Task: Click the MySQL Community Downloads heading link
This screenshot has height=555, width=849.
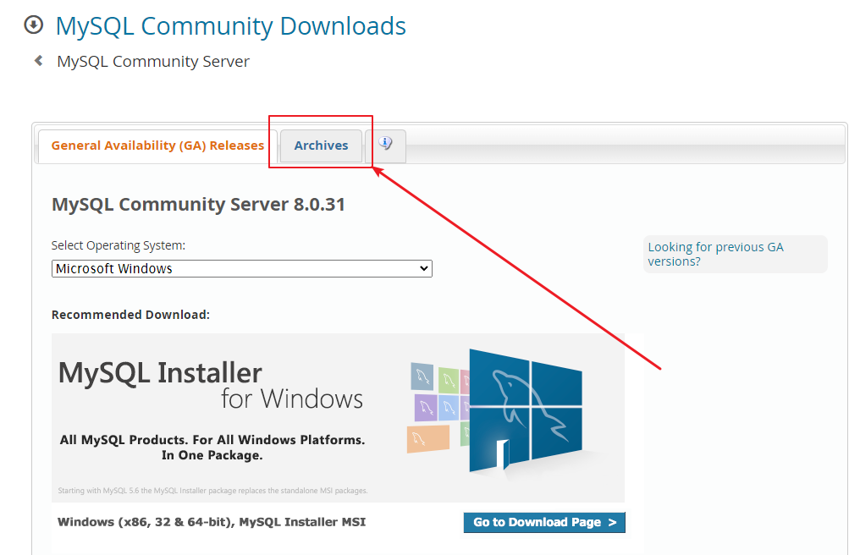Action: click(230, 26)
